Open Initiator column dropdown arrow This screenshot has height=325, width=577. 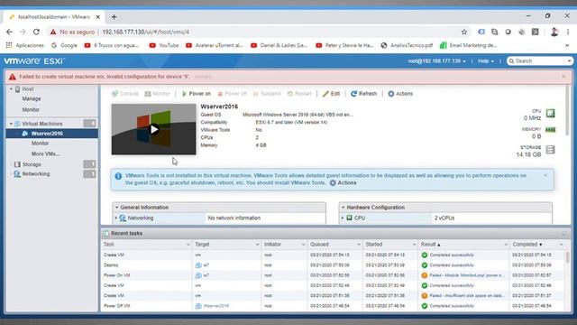(303, 245)
